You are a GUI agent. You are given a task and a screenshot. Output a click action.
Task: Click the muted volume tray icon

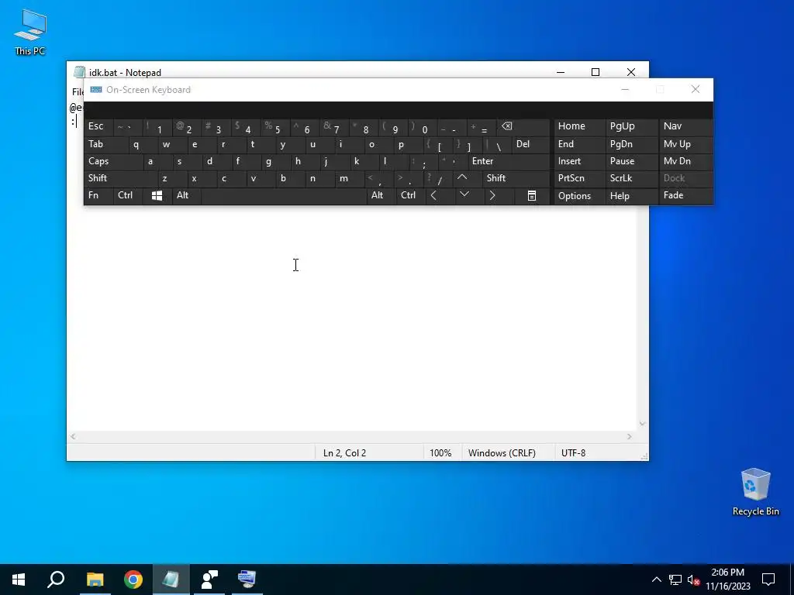click(693, 580)
